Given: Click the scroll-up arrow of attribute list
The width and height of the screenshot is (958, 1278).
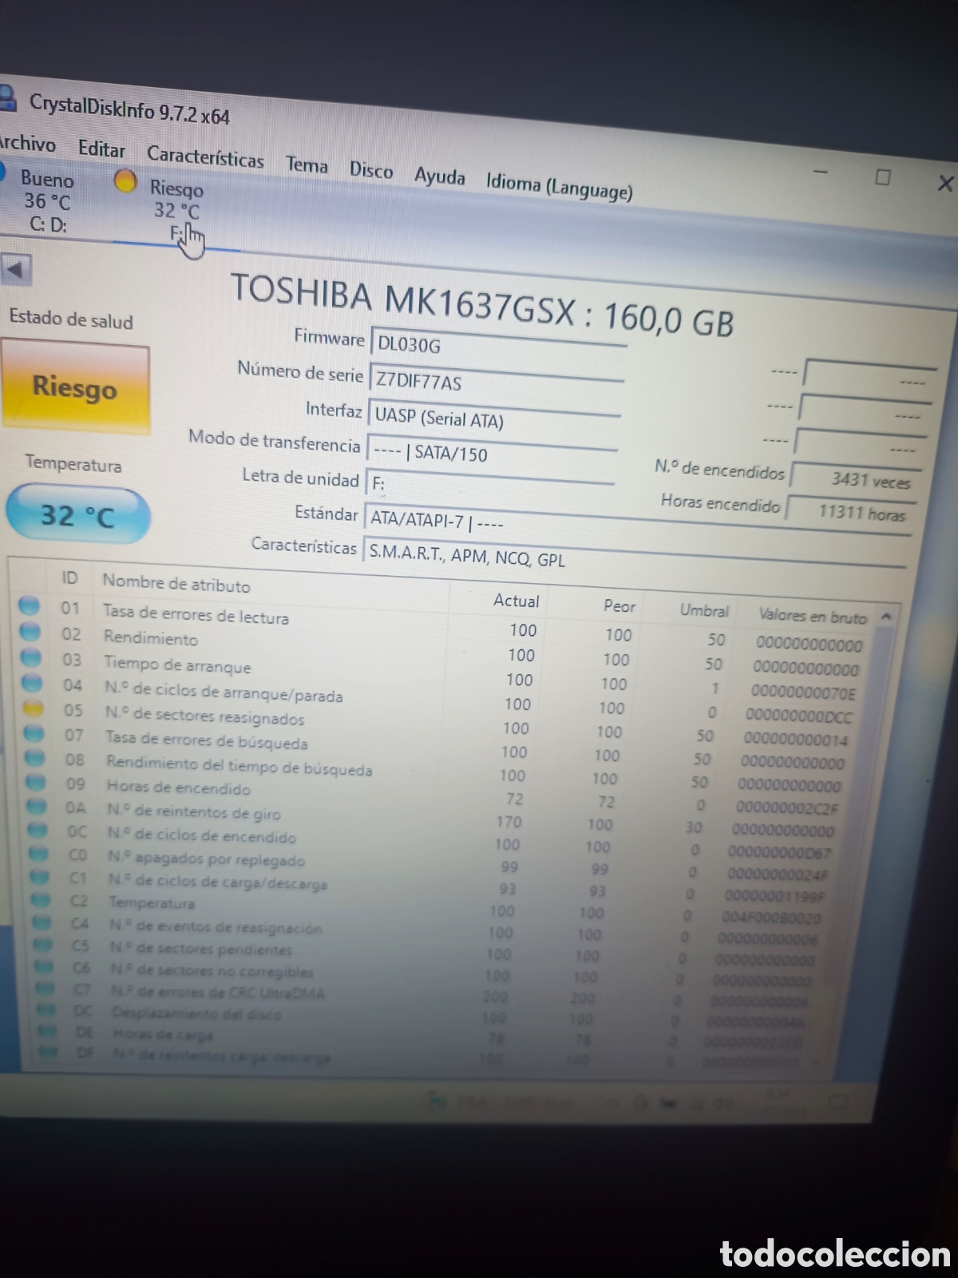Looking at the screenshot, I should [885, 617].
